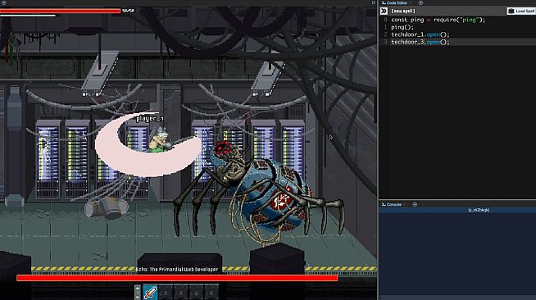The width and height of the screenshot is (536, 300).
Task: Switch hotbar with up/down stepper
Action: (138, 293)
